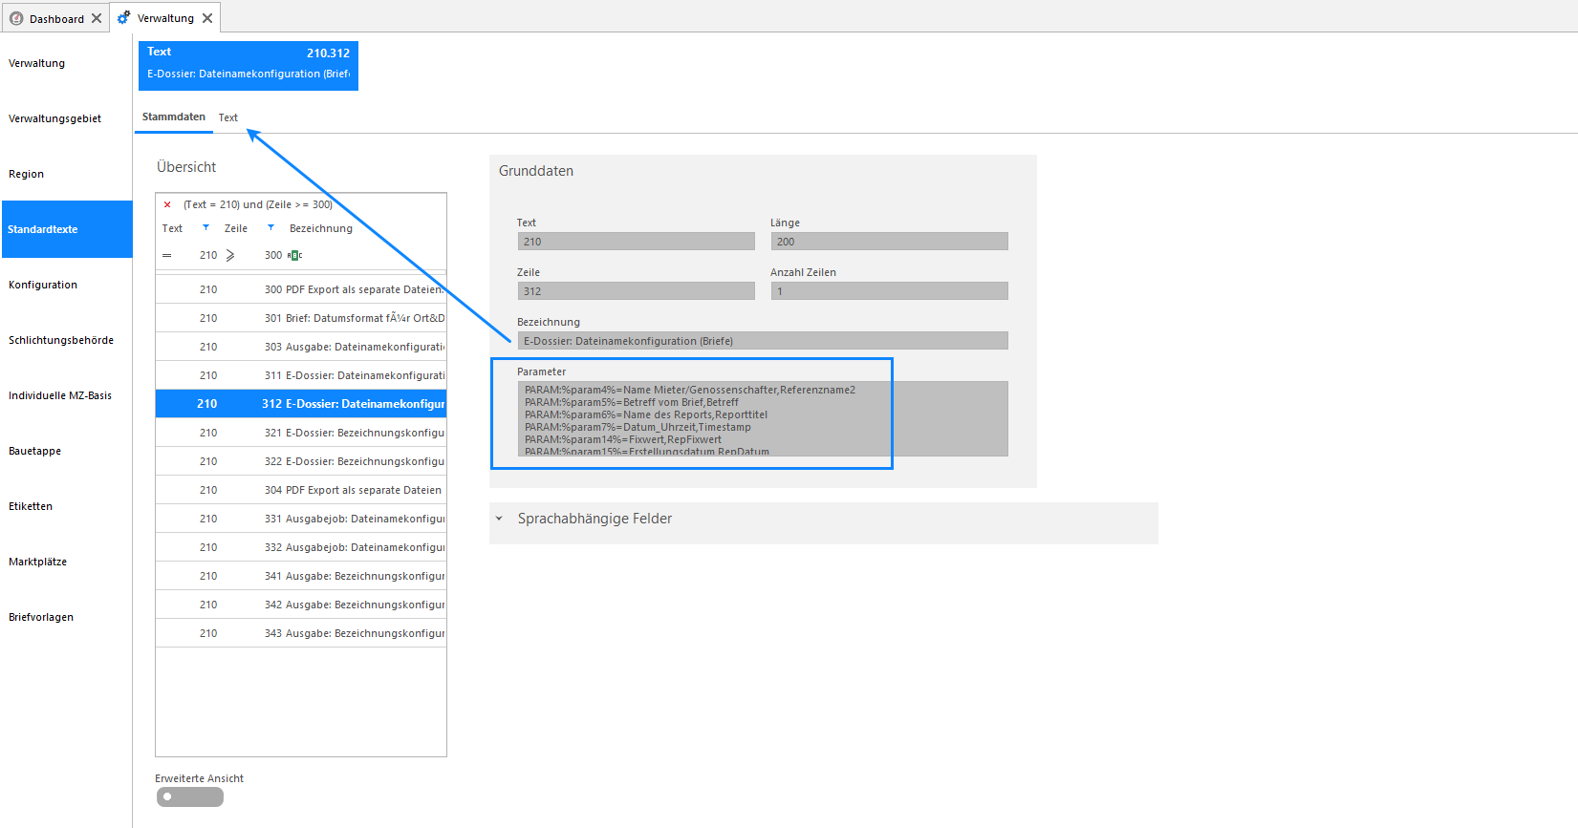
Task: Click into the Parameter text area
Action: coord(763,418)
